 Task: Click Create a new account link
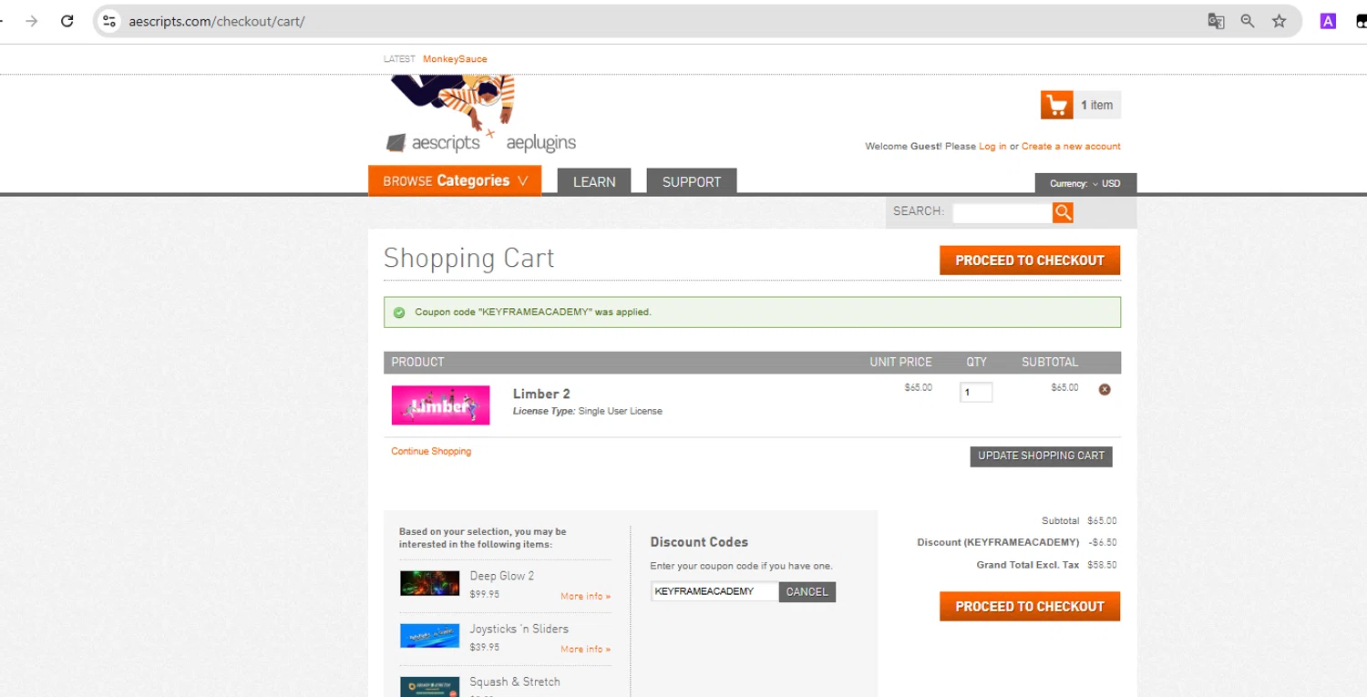point(1071,146)
